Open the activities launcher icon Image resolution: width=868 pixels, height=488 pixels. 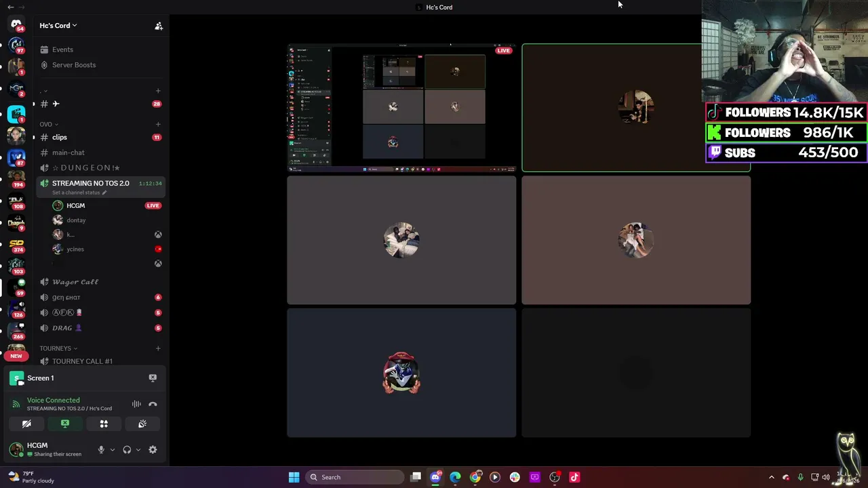point(104,424)
